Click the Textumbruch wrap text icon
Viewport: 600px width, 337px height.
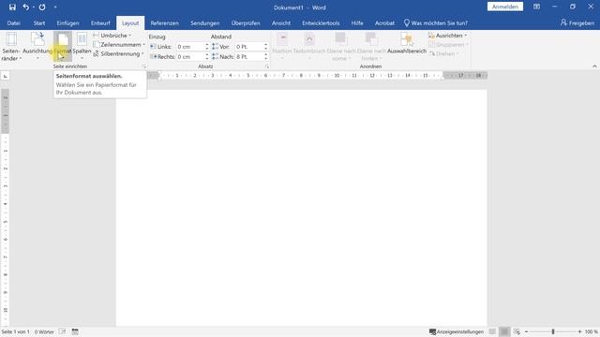pos(309,47)
